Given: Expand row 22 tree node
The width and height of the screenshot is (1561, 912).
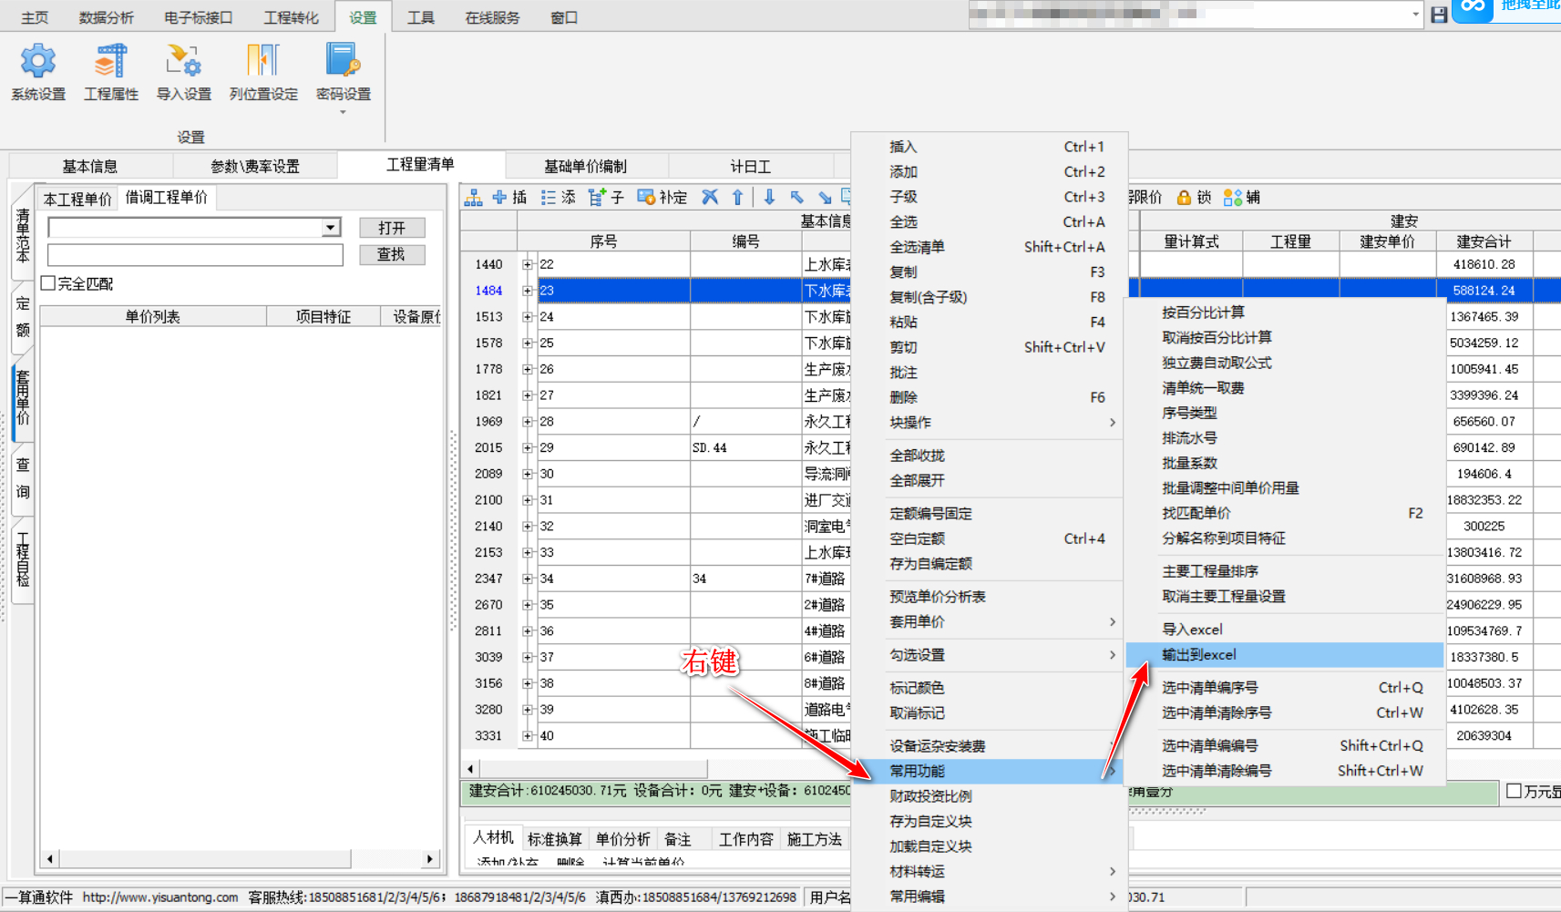Looking at the screenshot, I should [x=528, y=264].
